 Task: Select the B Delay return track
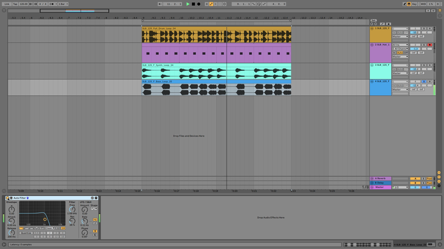381,183
